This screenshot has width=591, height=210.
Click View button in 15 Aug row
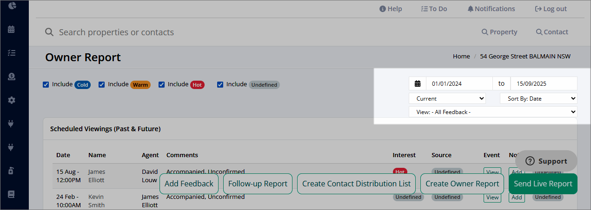(x=492, y=172)
